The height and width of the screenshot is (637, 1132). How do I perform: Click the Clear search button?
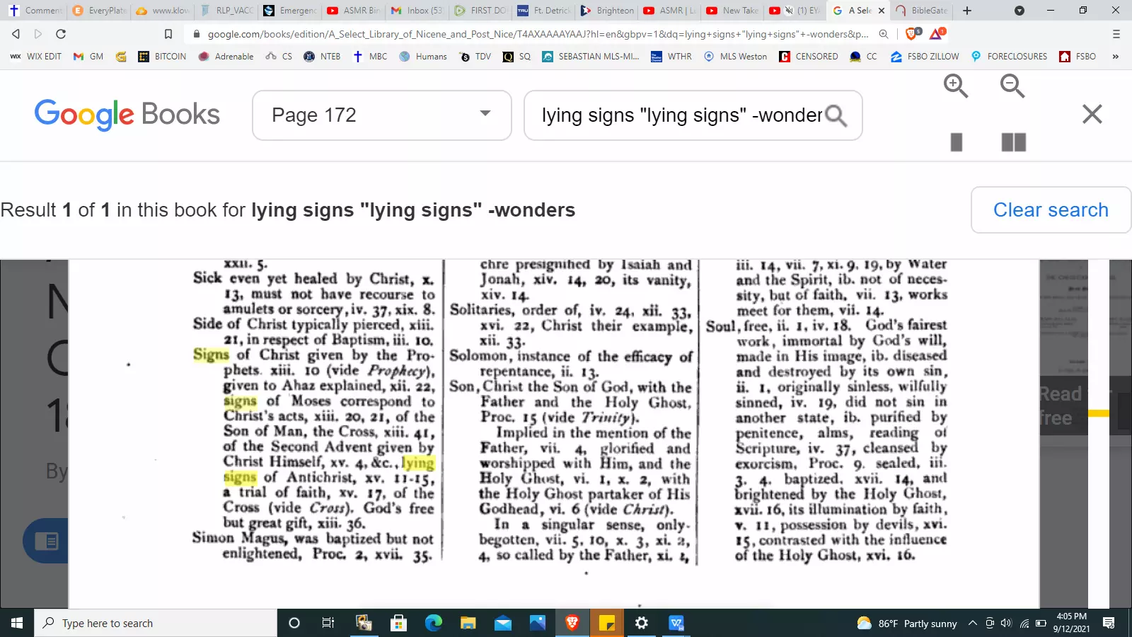[x=1050, y=210]
